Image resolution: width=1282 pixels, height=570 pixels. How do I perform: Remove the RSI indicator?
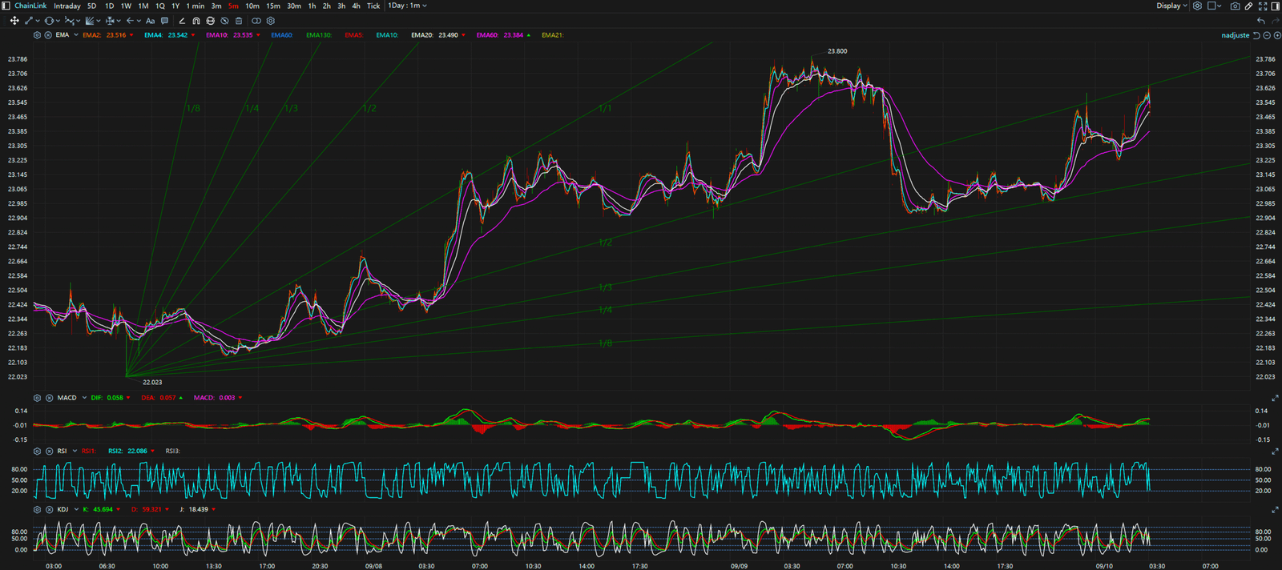coord(49,452)
